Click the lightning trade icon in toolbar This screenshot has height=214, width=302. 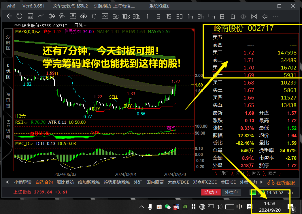click(62, 16)
